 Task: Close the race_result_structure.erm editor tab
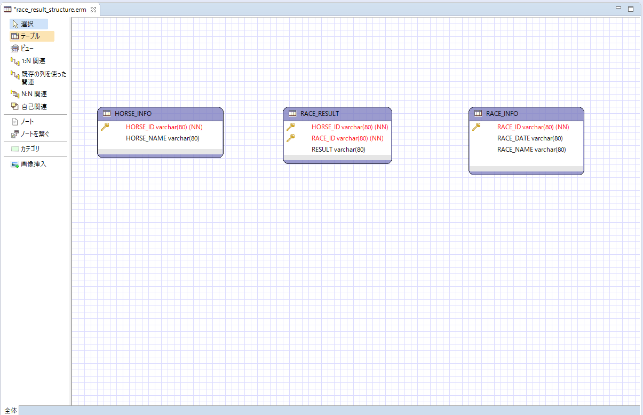tap(93, 10)
